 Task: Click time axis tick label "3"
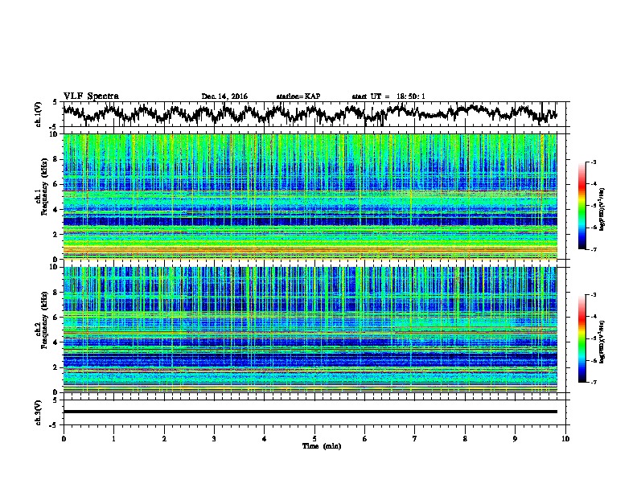coord(214,439)
